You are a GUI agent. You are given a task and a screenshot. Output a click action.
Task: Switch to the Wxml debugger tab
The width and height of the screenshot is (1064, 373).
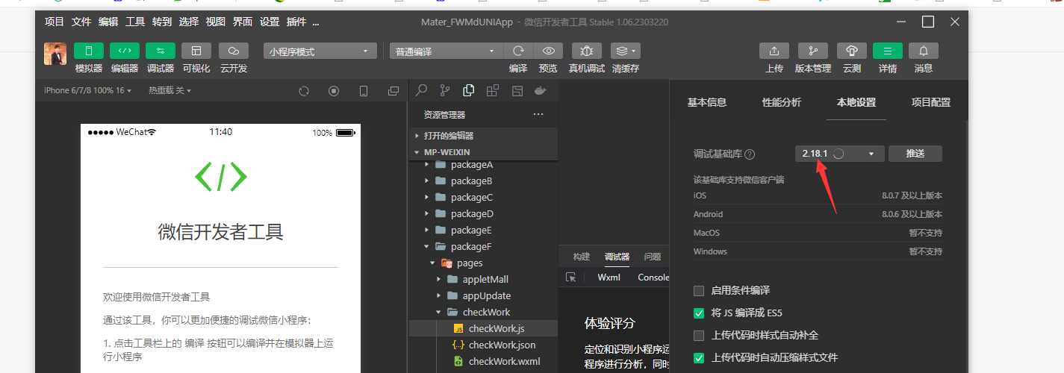pos(609,277)
